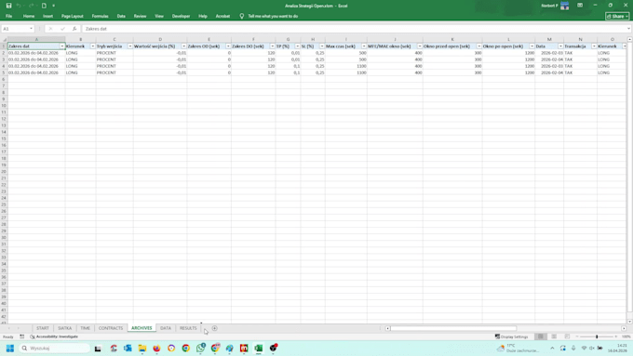Screen dimensions: 633x356
Task: Open the File menu
Action: (9, 16)
